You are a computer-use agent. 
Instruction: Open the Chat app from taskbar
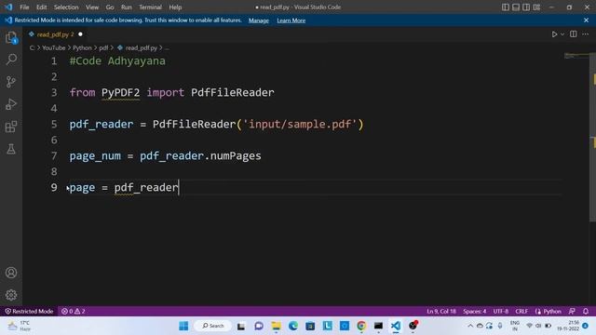tap(259, 326)
